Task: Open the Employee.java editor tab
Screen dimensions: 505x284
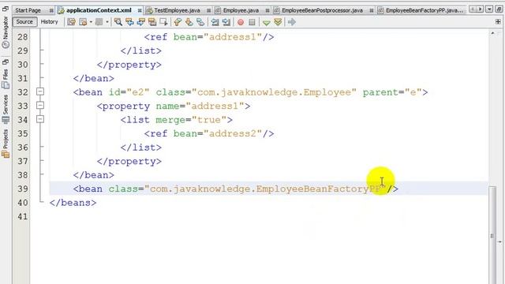Action: coord(241,10)
